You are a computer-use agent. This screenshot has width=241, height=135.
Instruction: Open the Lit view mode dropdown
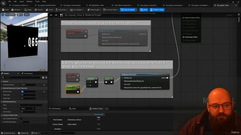click(20, 15)
